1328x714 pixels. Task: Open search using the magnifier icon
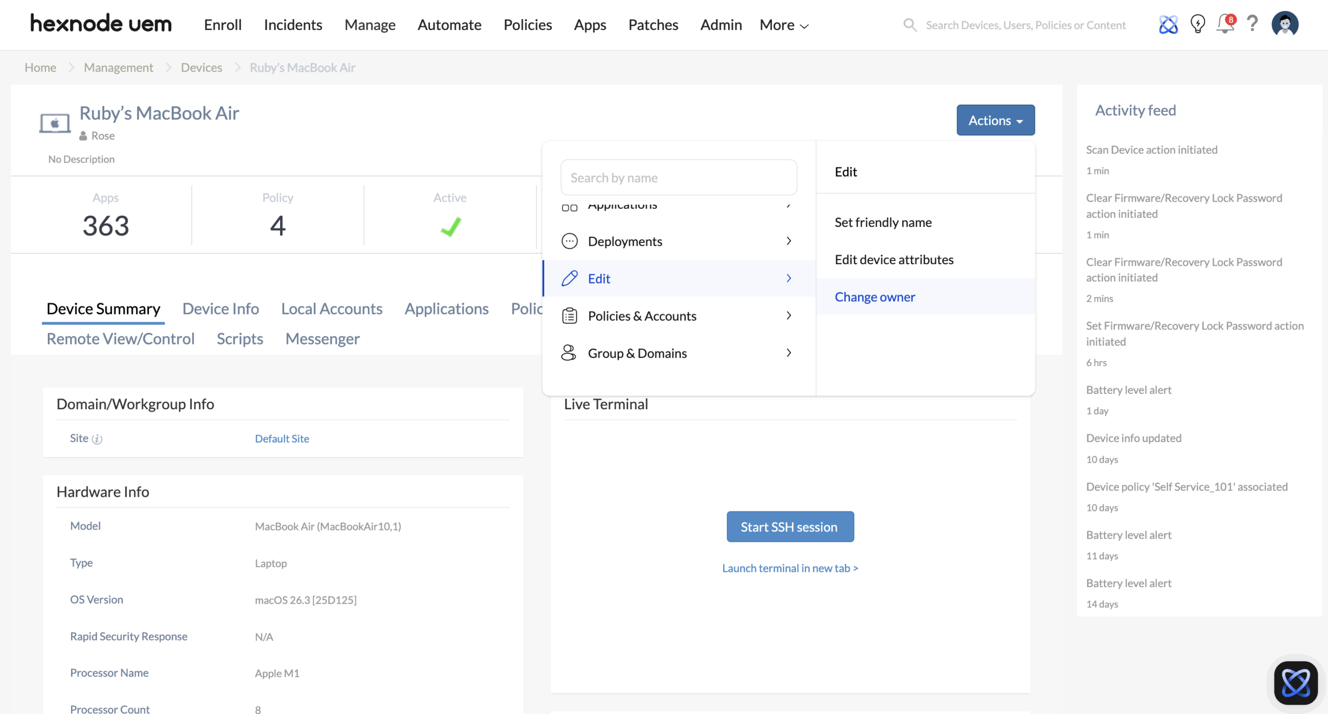910,24
